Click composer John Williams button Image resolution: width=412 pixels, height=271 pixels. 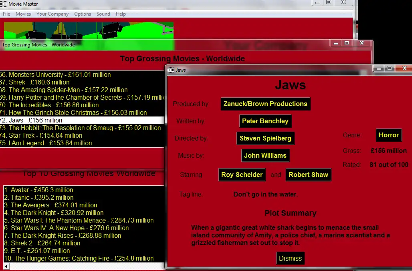(x=265, y=155)
